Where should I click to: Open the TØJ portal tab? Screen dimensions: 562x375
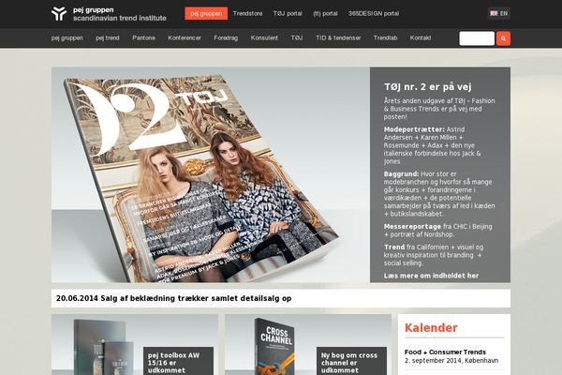point(288,14)
